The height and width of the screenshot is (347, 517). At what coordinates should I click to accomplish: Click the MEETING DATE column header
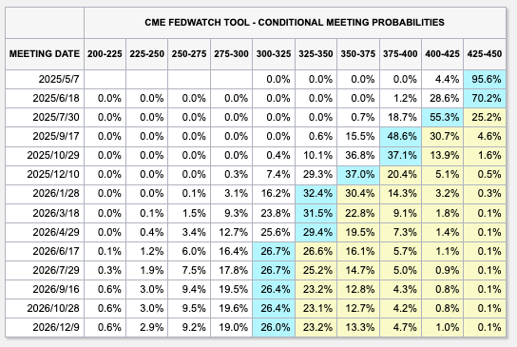[45, 54]
